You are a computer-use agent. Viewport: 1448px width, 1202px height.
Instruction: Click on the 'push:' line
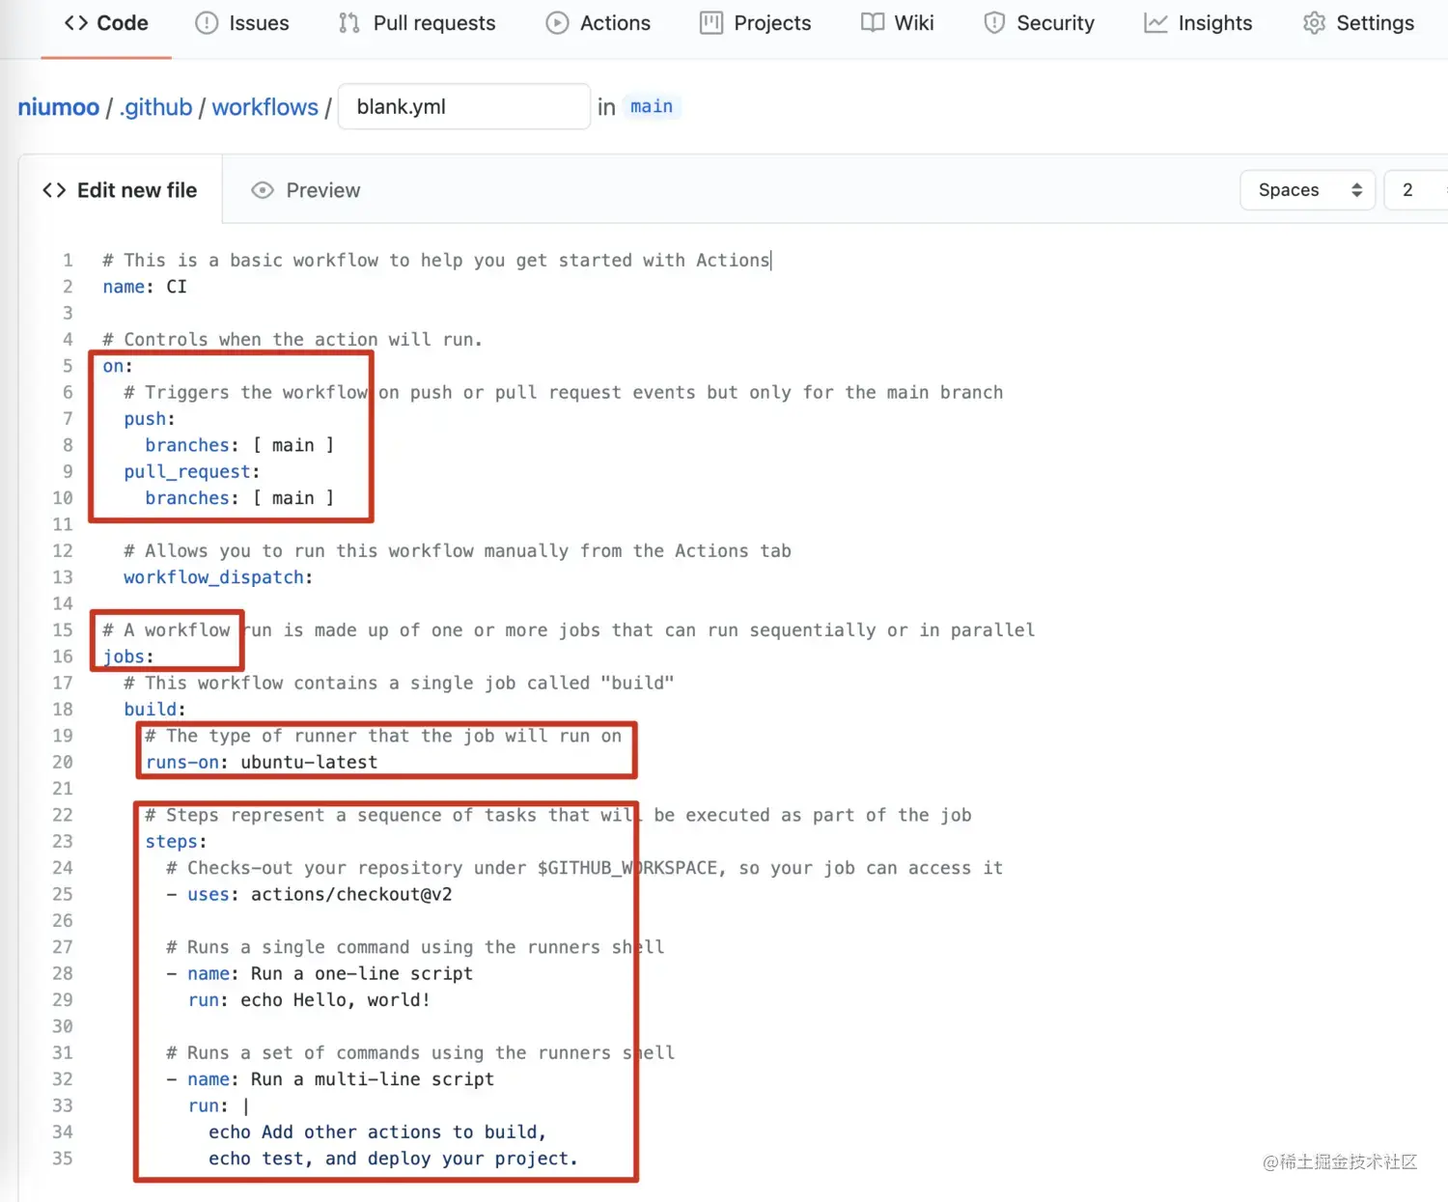pyautogui.click(x=150, y=419)
